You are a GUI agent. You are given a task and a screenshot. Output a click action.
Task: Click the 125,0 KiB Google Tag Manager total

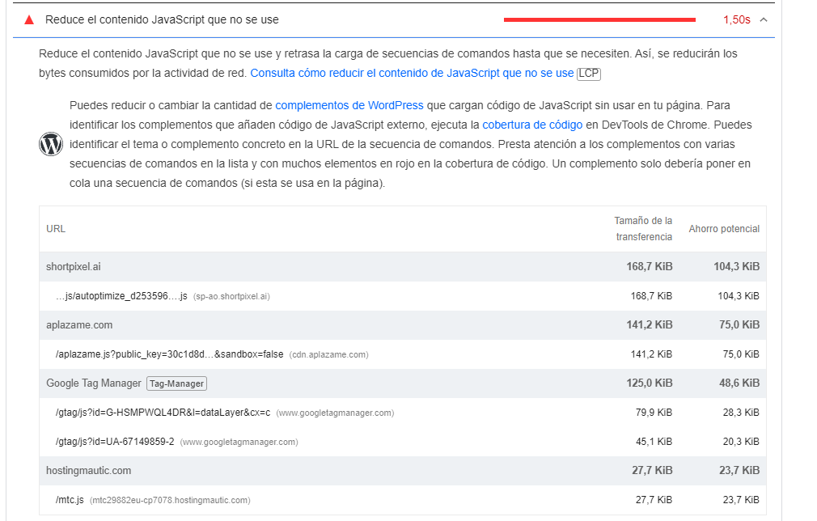(650, 383)
